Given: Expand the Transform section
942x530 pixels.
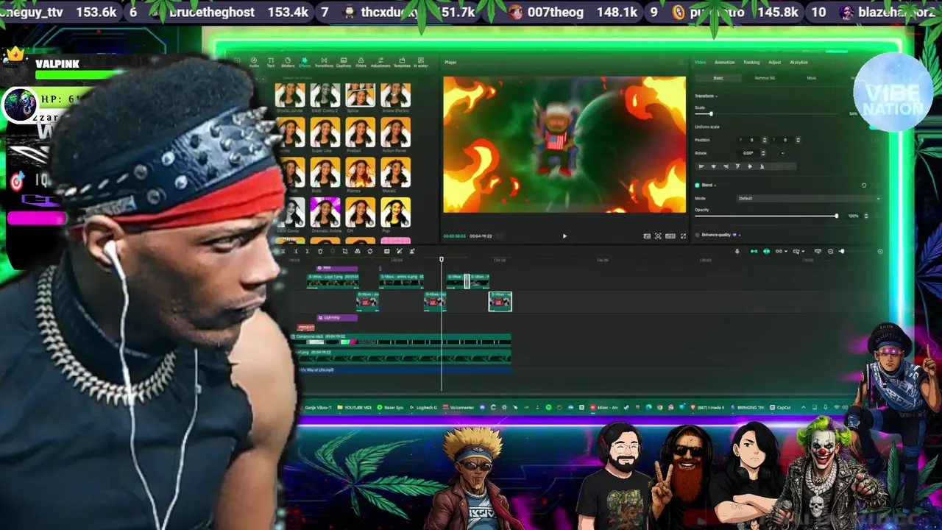Looking at the screenshot, I should pos(716,96).
